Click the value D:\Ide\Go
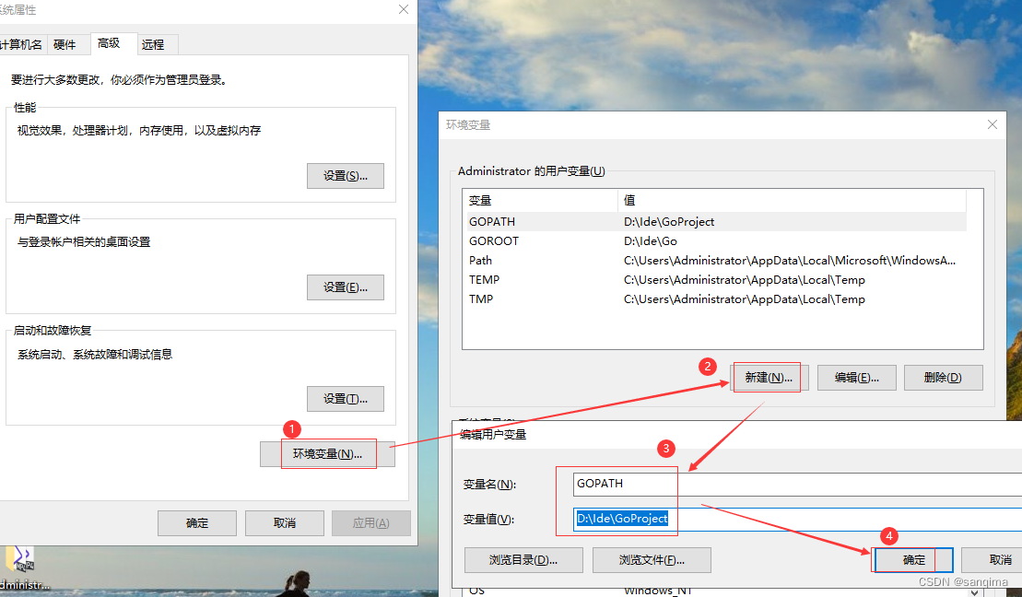The width and height of the screenshot is (1022, 597). pos(651,241)
